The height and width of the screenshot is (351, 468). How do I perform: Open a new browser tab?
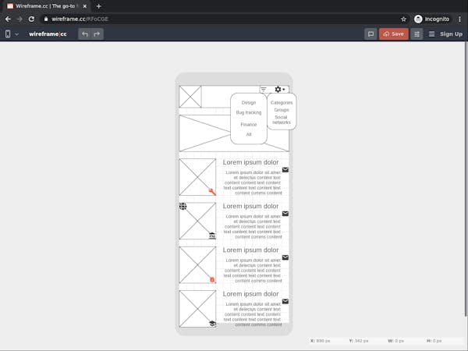[x=99, y=6]
